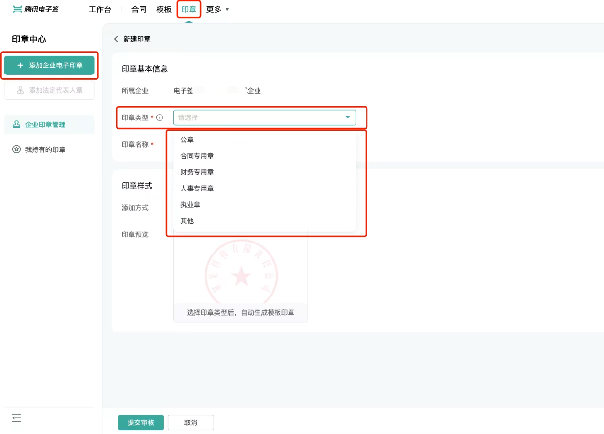Click the star badge icon for 我持有的印章
The height and width of the screenshot is (434, 604).
(17, 149)
